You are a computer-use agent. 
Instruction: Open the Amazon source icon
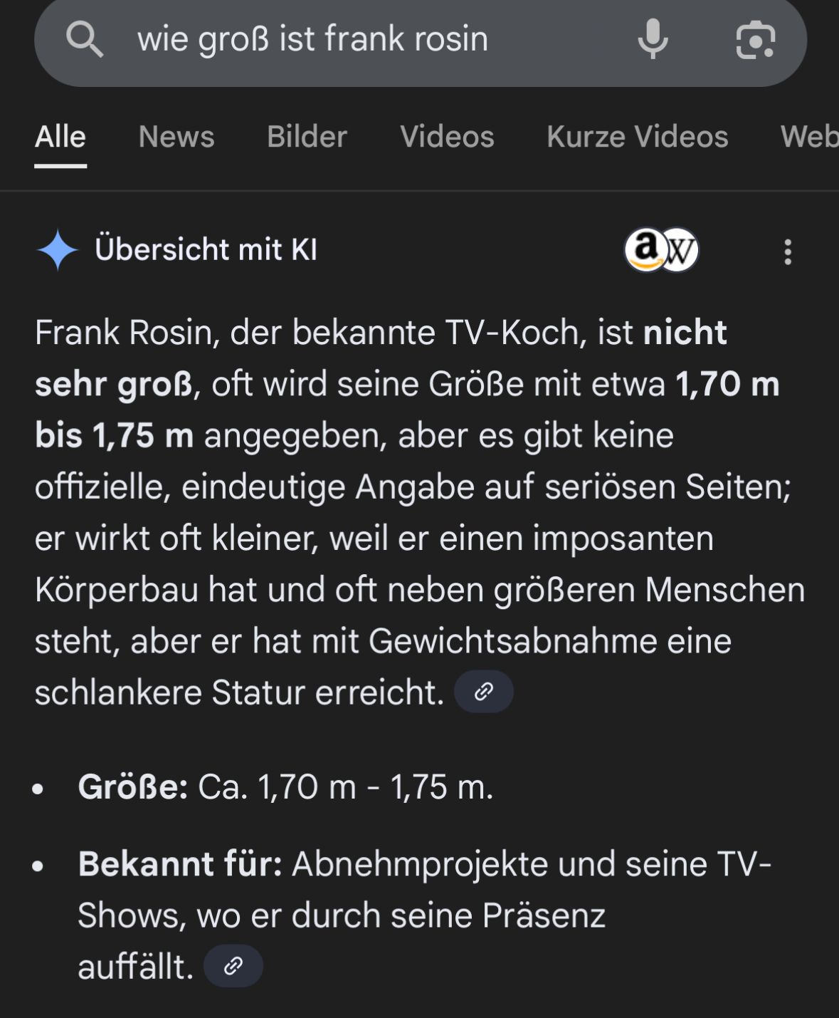(644, 250)
